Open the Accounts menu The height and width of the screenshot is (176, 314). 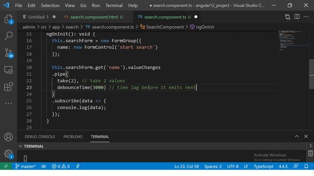point(8,137)
